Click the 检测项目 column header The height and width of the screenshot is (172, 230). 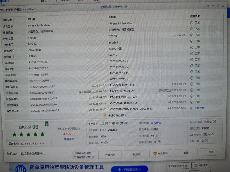[8, 20]
